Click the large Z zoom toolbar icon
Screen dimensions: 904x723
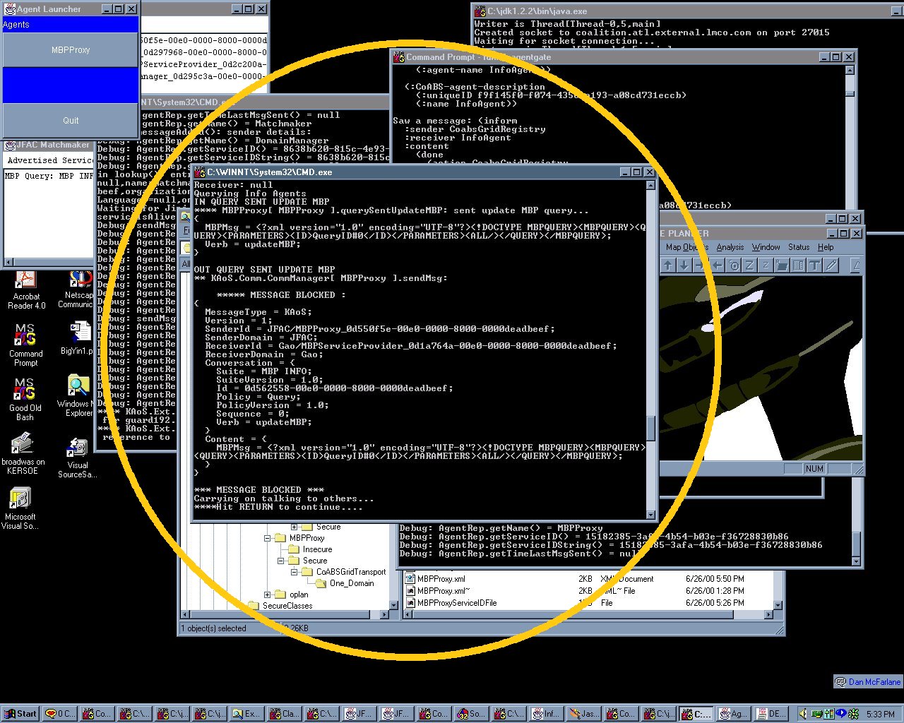(749, 265)
